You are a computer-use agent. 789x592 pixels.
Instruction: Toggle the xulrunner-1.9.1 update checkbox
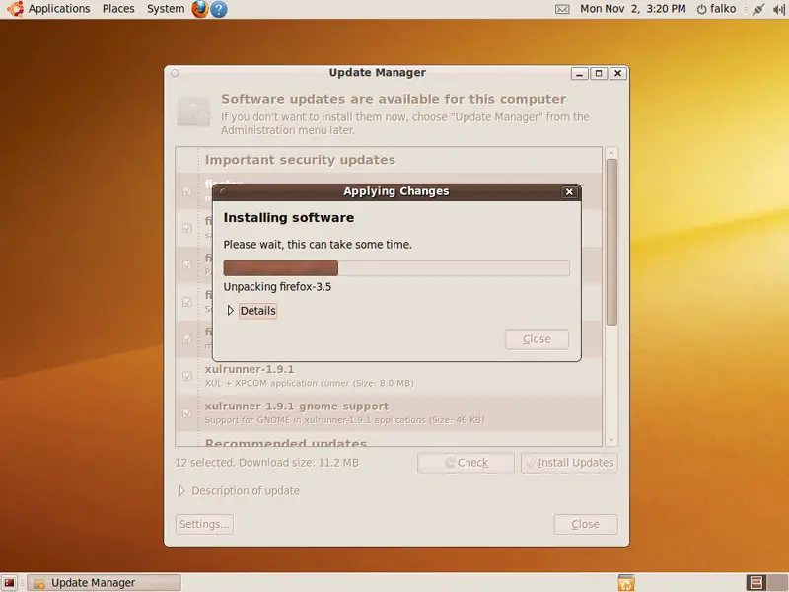[x=186, y=376]
